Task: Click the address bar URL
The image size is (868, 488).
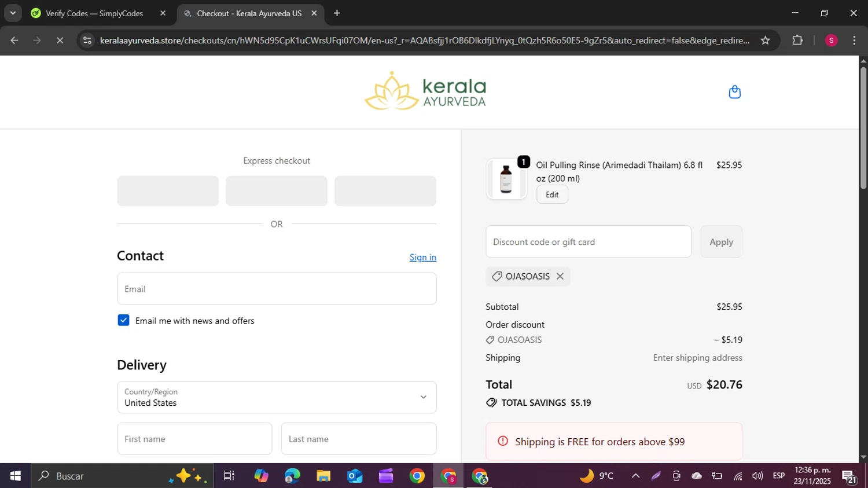Action: point(424,41)
